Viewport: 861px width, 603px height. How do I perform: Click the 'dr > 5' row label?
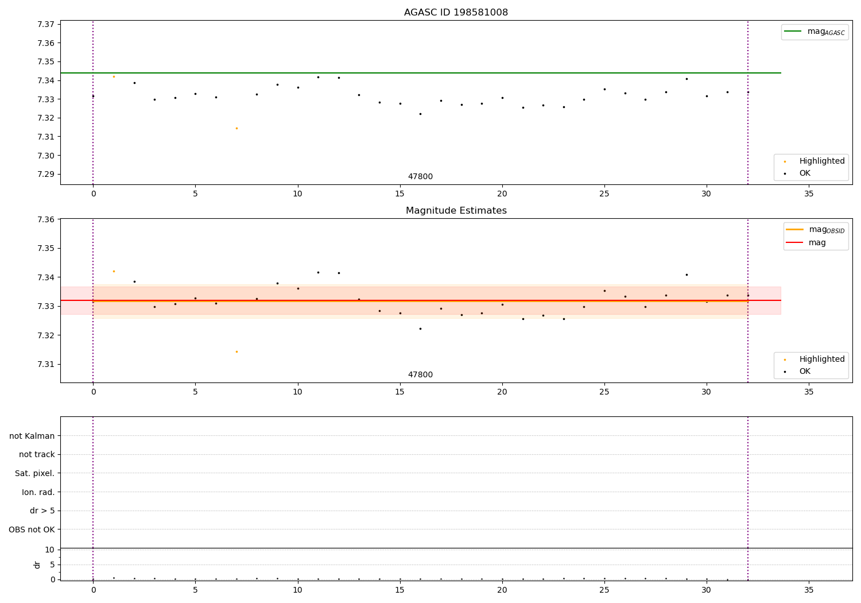[x=42, y=511]
